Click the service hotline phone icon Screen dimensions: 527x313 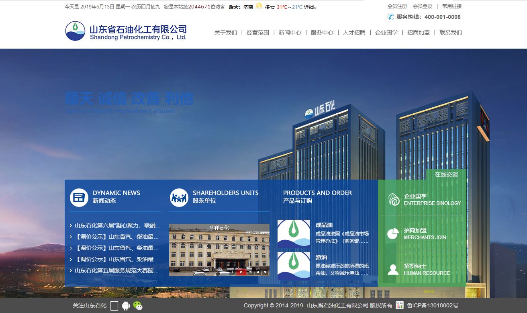tap(391, 17)
